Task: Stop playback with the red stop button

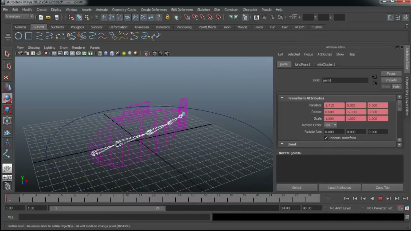Action: pos(380,199)
